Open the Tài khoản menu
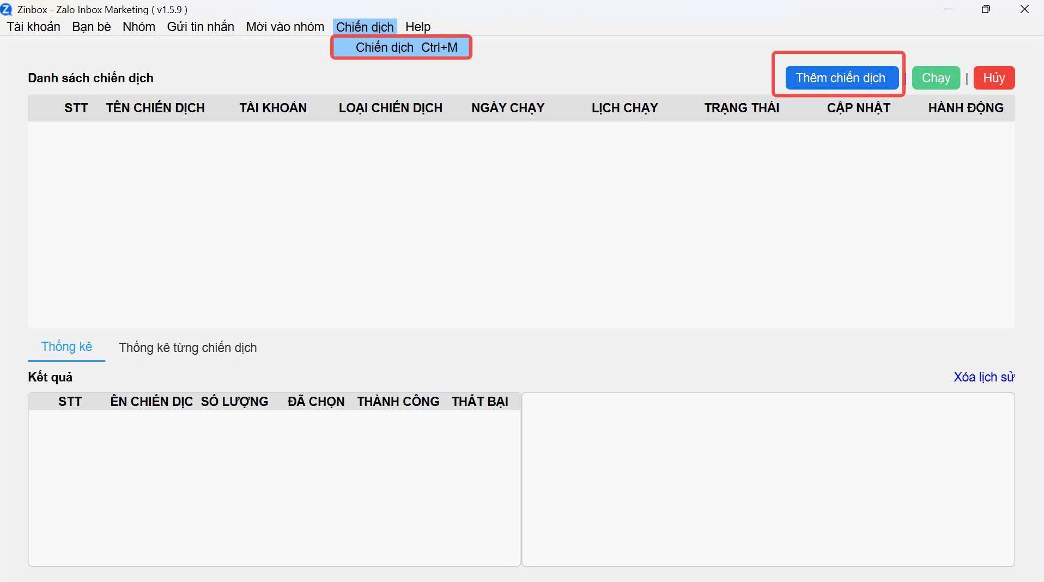Viewport: 1044px width, 582px height. (x=33, y=27)
